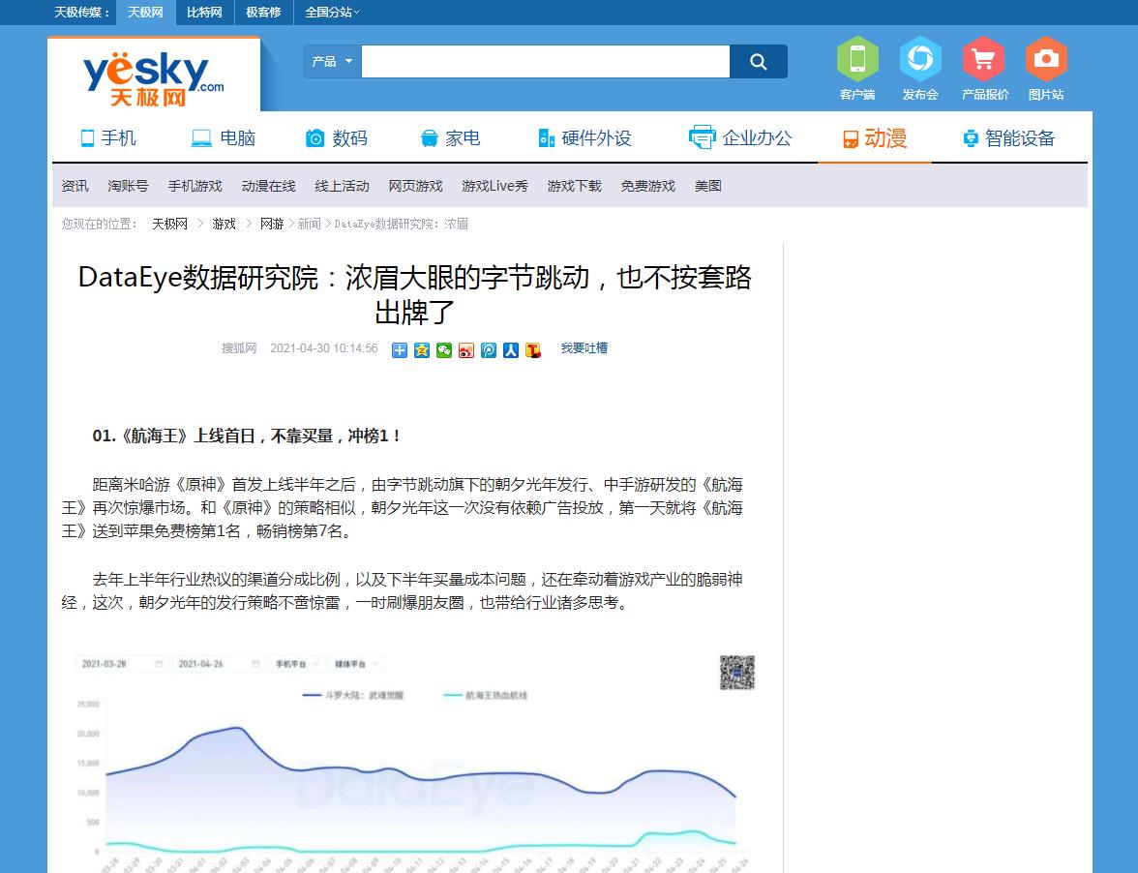Open the 发布会 hexagon icon
This screenshot has width=1138, height=873.
pos(920,68)
